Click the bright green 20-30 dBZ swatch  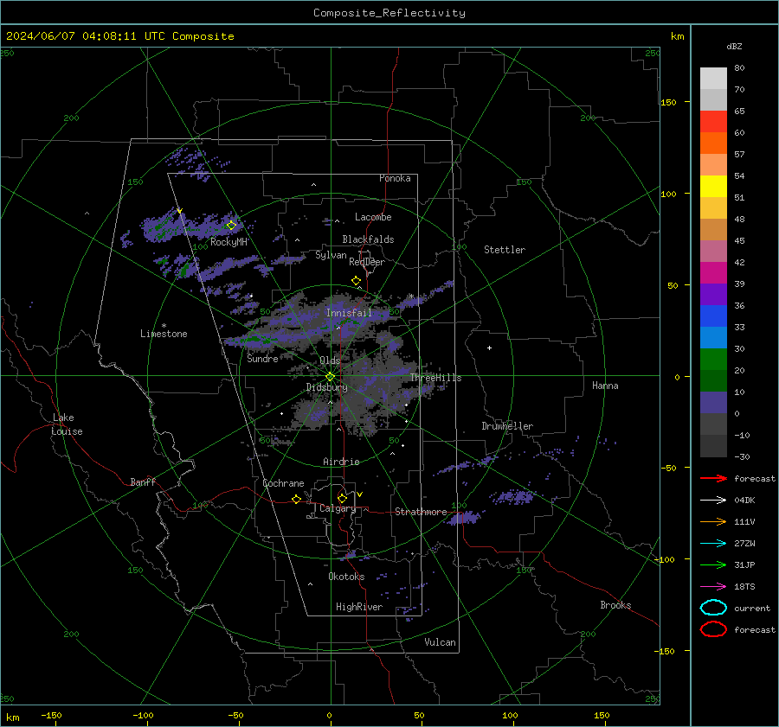tap(713, 360)
